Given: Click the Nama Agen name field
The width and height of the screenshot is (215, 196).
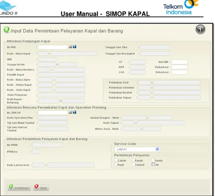Looking at the screenshot, I should (x=70, y=79).
